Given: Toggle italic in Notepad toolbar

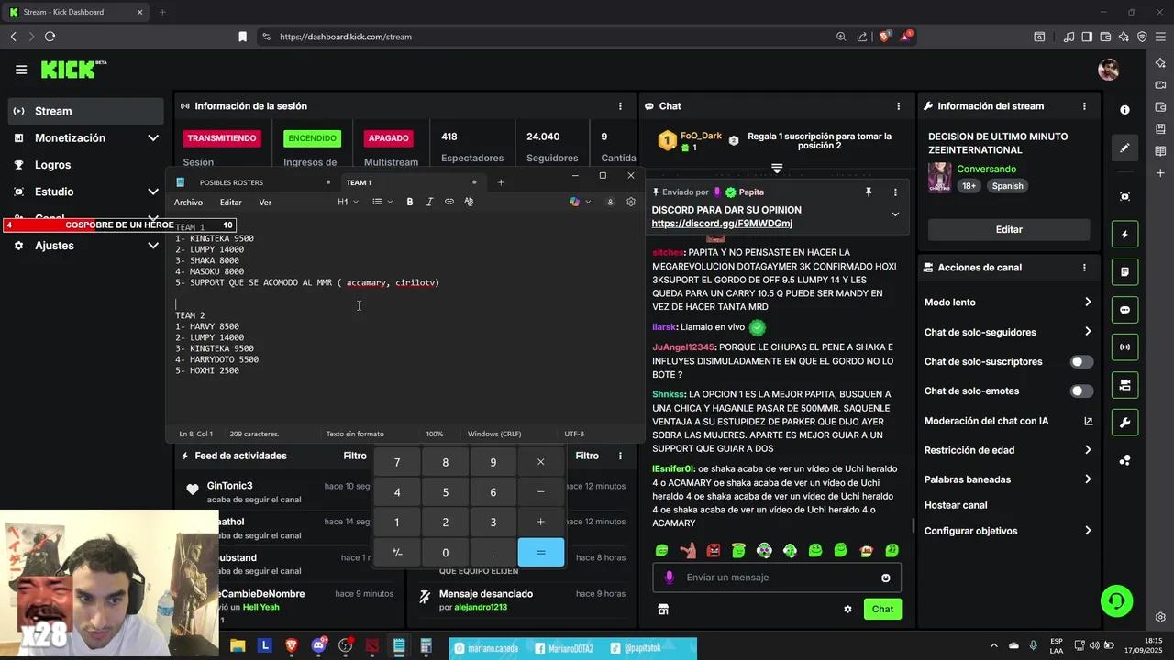Looking at the screenshot, I should pyautogui.click(x=429, y=202).
